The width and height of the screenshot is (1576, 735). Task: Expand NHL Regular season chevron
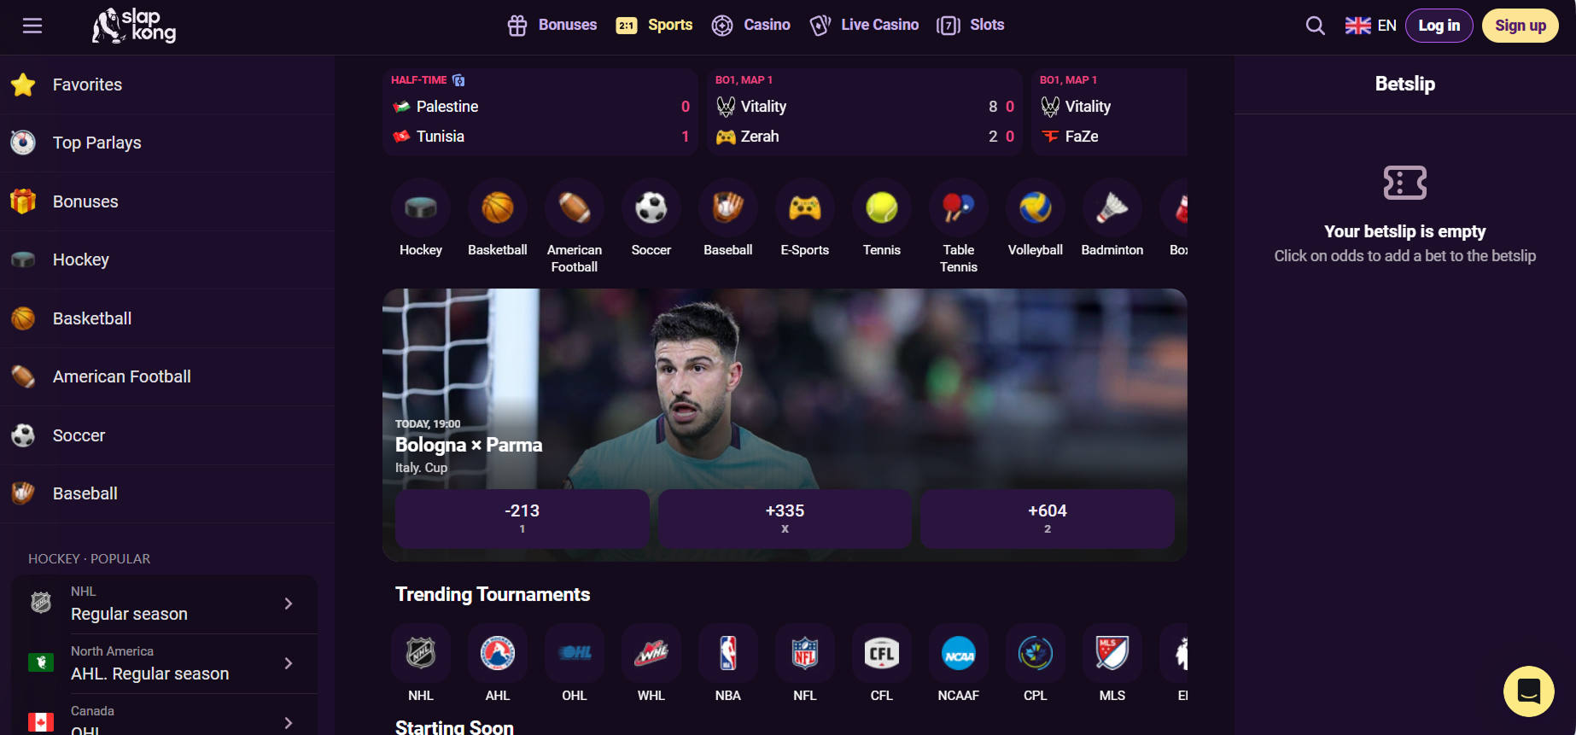point(289,604)
